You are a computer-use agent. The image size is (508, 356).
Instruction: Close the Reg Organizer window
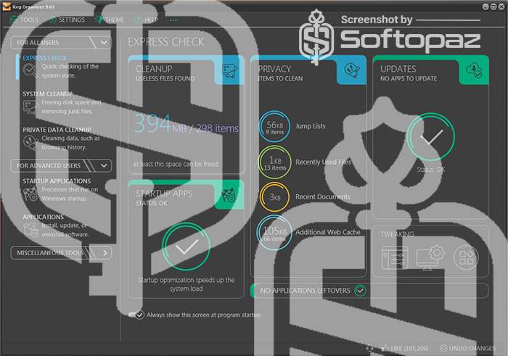tap(501, 7)
